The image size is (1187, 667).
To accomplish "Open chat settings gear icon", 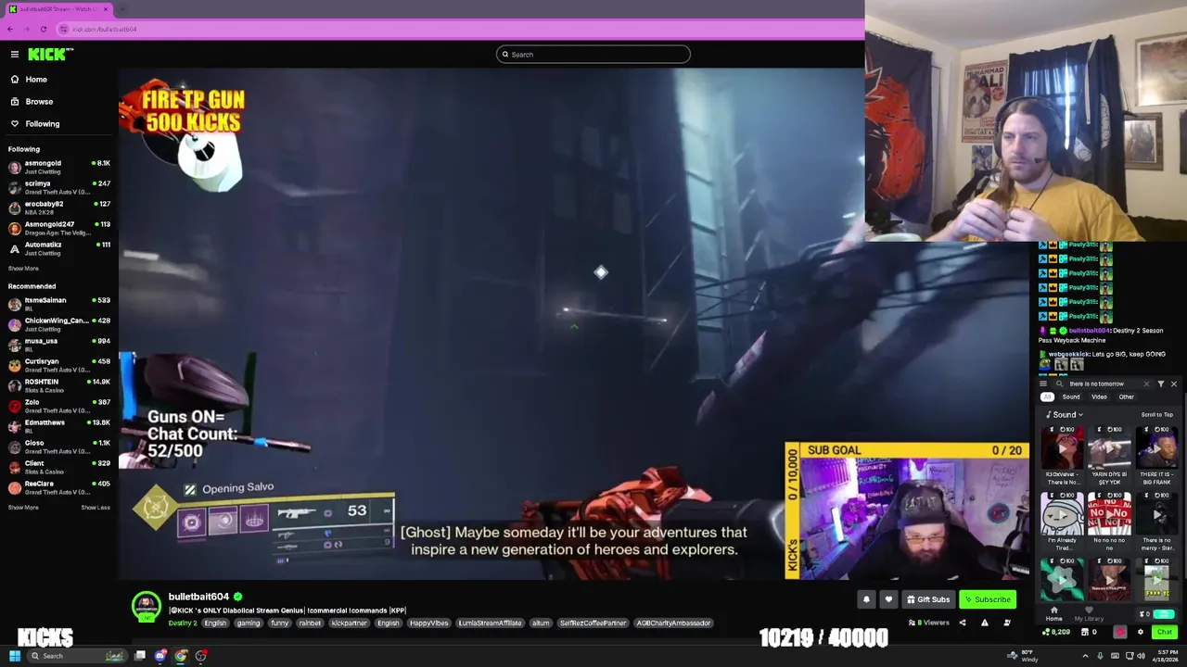I will point(1141,632).
